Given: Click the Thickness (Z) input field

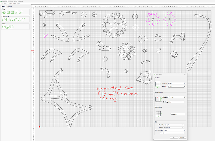Looking at the screenshot, I should click(176, 97).
